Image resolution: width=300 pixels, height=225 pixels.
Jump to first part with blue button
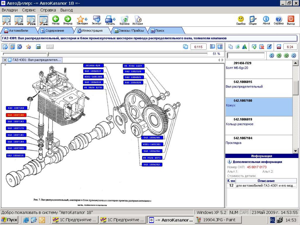point(271,55)
